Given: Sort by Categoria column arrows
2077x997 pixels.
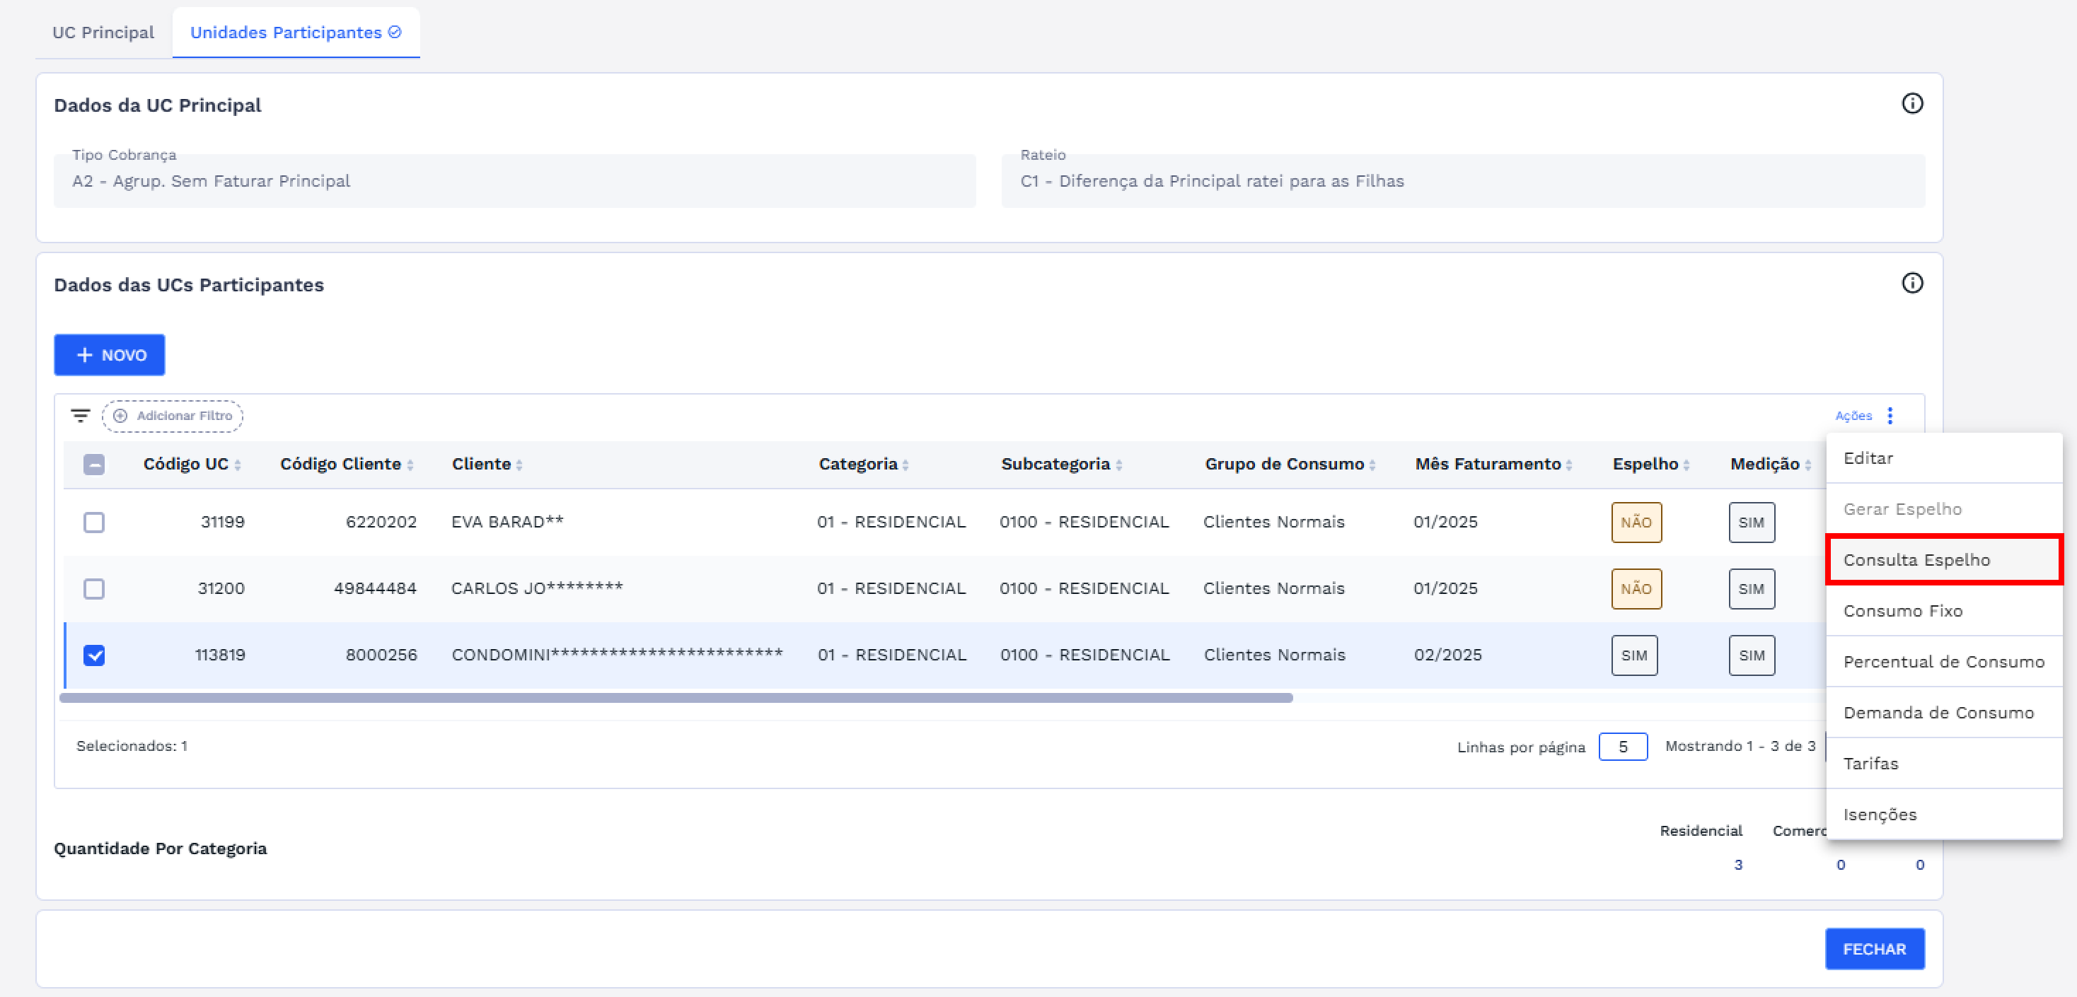Looking at the screenshot, I should (906, 465).
